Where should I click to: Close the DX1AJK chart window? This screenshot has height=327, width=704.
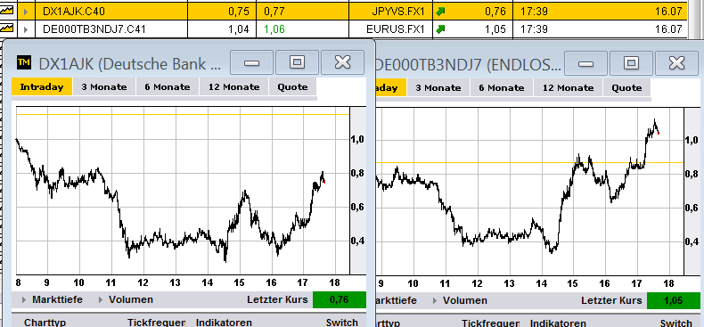click(x=342, y=62)
